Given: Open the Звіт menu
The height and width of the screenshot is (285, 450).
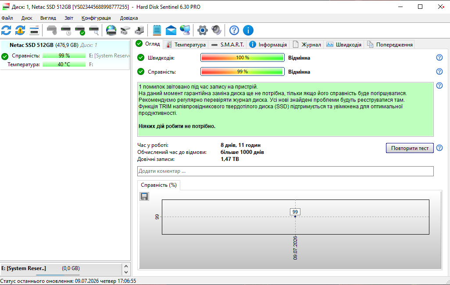Looking at the screenshot, I should (69, 18).
